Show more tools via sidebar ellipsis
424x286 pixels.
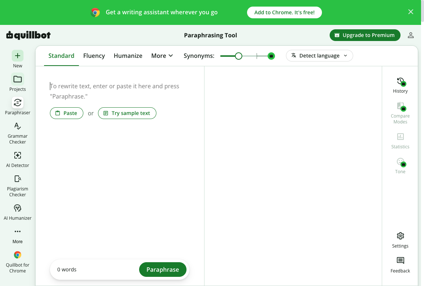18,231
